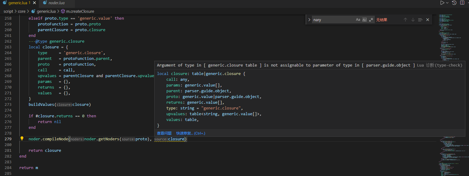Toggle Use Regular Expression in search
The width and height of the screenshot is (469, 176).
371,19
